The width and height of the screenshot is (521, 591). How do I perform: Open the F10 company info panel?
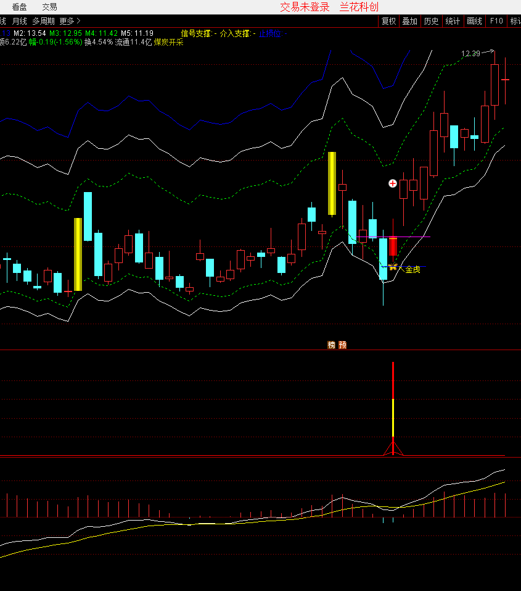pos(496,21)
